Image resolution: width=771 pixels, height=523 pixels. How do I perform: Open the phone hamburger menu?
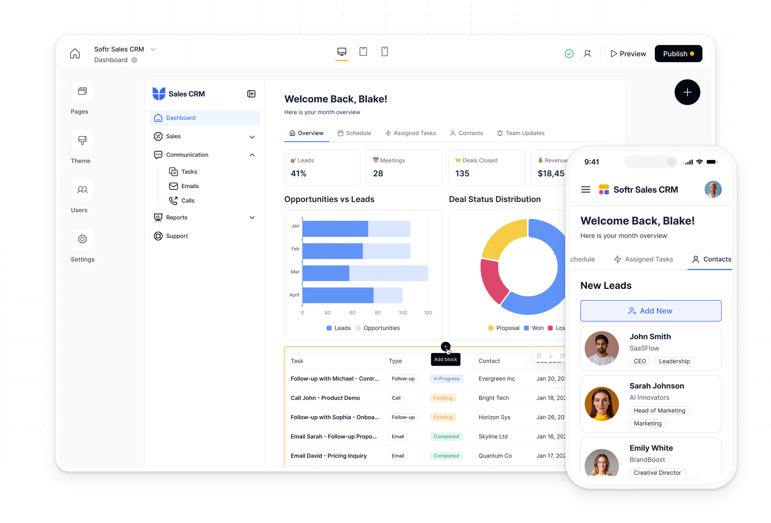tap(586, 189)
